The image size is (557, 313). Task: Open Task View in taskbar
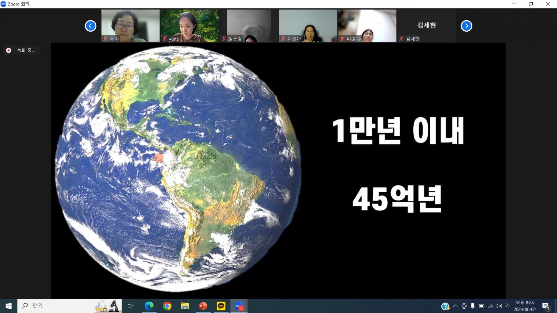131,306
